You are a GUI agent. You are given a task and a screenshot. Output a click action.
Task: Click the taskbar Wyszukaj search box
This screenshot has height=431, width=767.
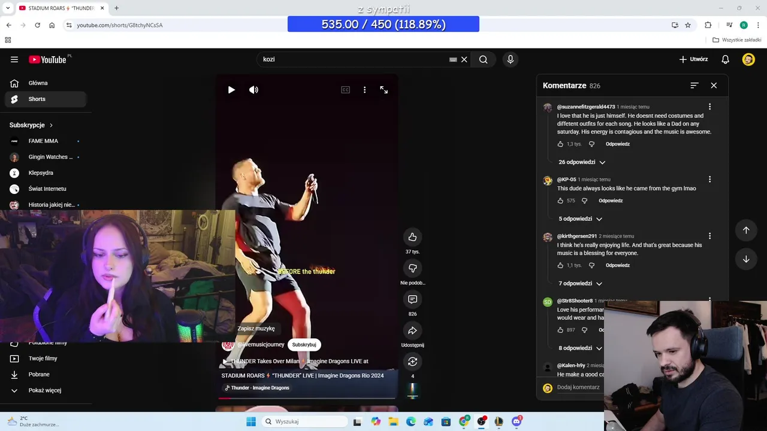point(304,421)
